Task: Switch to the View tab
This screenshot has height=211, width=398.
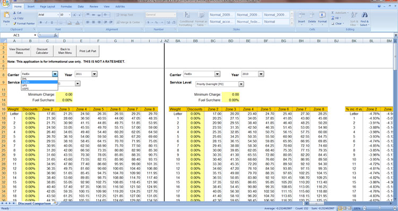Action: 107,6
